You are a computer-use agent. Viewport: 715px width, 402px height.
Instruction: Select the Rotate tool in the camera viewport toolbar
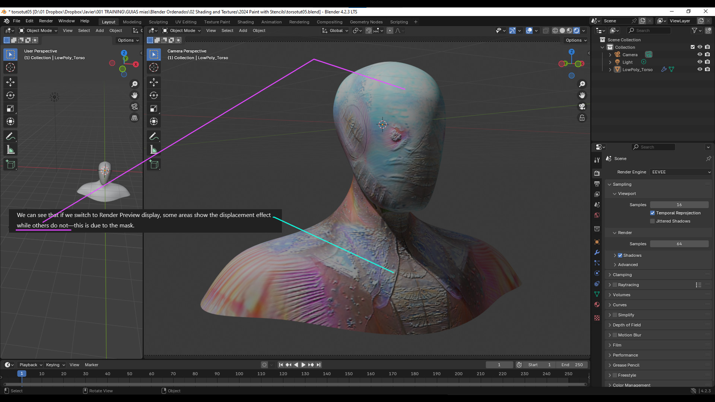click(x=154, y=95)
